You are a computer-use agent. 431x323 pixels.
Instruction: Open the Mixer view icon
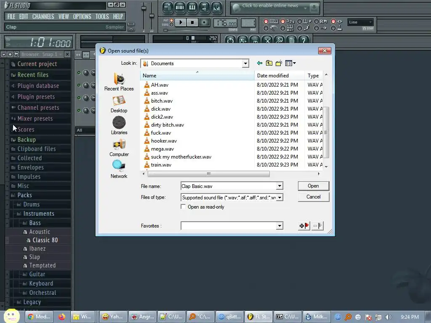pos(217,8)
